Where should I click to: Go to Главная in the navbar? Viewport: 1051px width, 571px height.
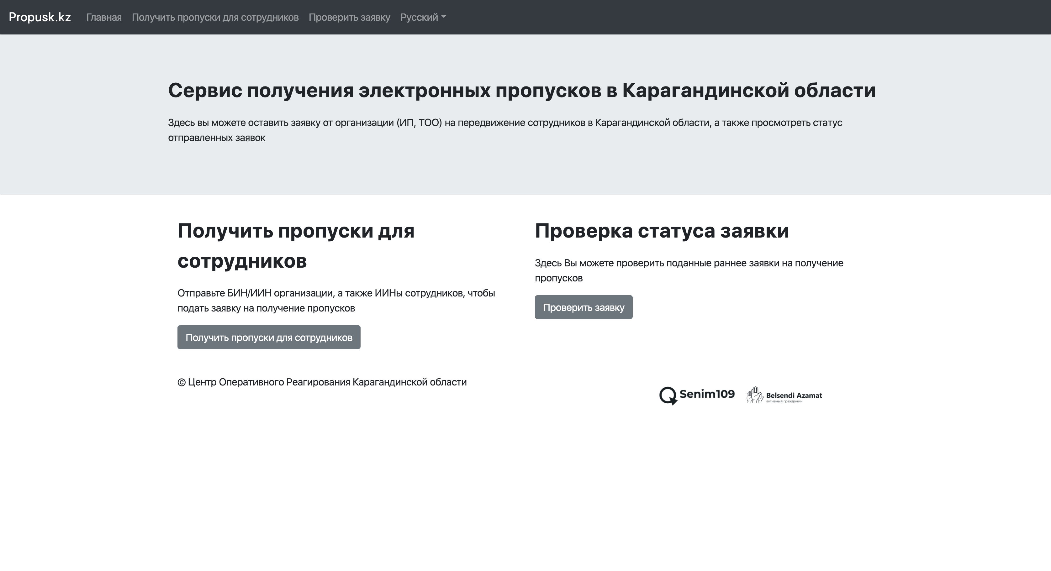click(104, 17)
